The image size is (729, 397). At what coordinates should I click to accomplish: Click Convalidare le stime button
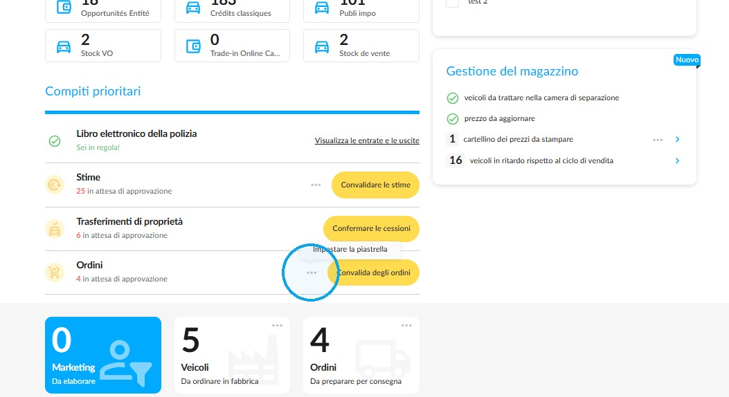(375, 185)
